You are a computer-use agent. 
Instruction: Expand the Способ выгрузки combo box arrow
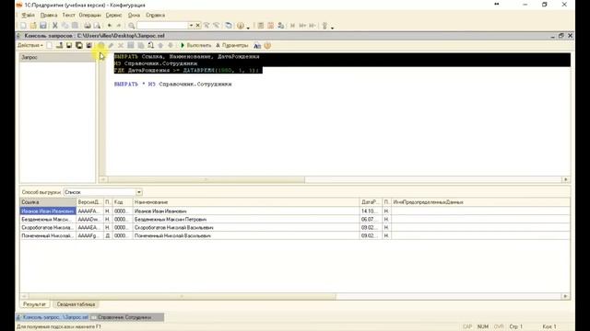pyautogui.click(x=139, y=192)
